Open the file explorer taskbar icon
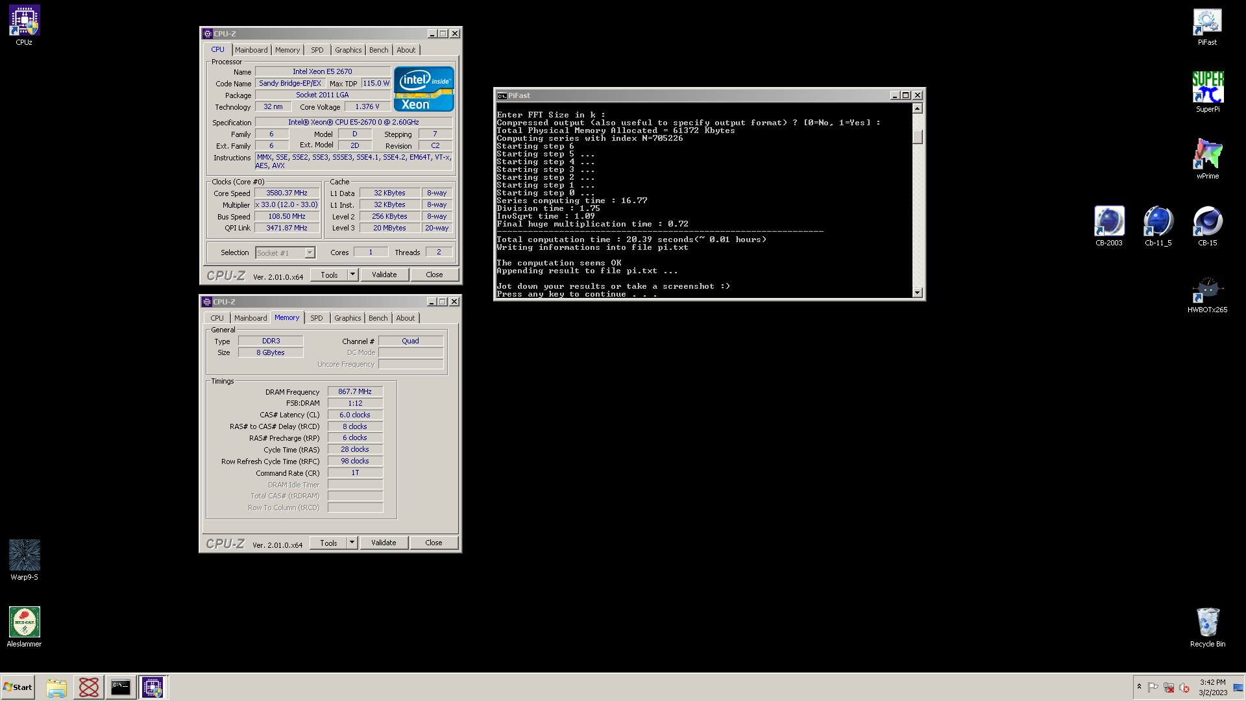This screenshot has width=1246, height=701. point(56,687)
